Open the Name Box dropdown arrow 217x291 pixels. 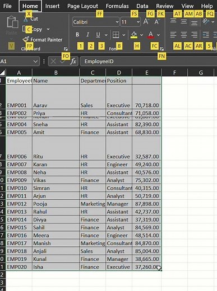(x=35, y=61)
